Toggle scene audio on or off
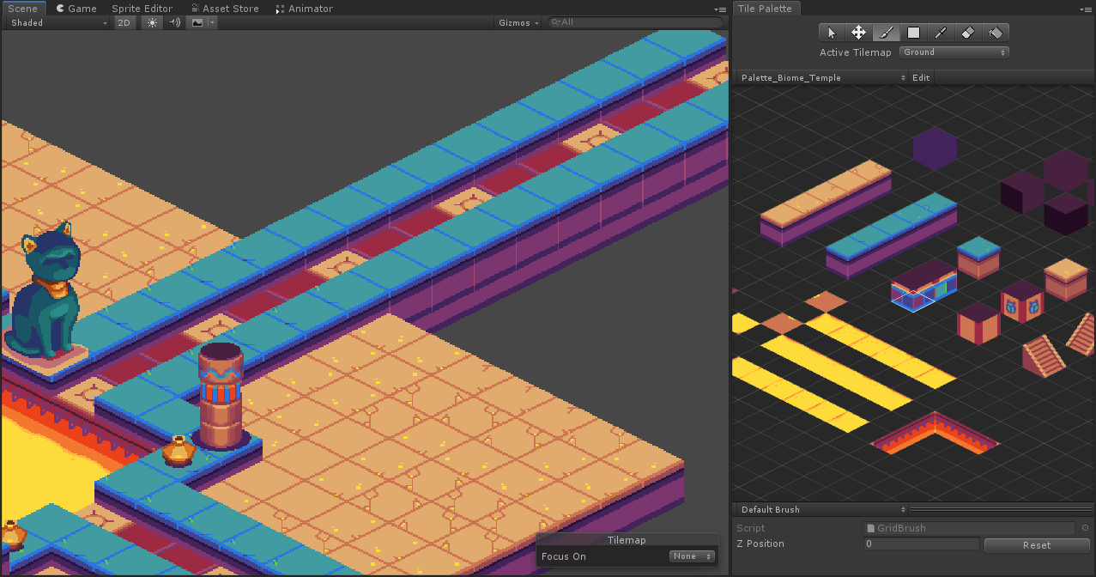Viewport: 1096px width, 577px height. [174, 22]
